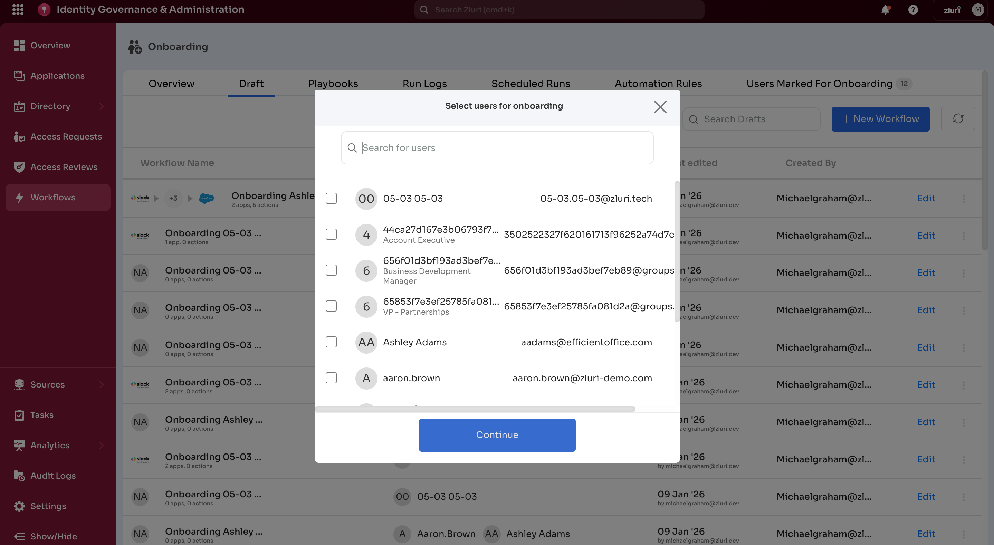Select the aaron.brown user checkbox
994x545 pixels.
pyautogui.click(x=331, y=378)
